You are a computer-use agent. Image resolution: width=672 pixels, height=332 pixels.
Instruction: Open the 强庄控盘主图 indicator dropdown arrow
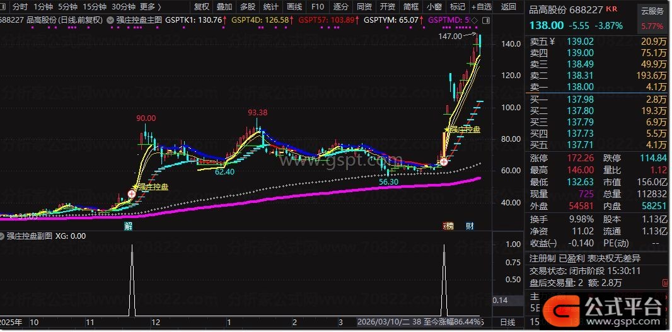tap(110, 20)
